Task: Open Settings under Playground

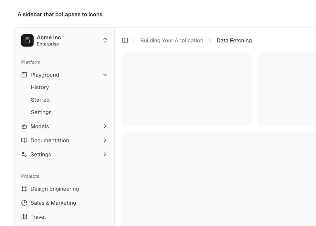Action: (41, 112)
